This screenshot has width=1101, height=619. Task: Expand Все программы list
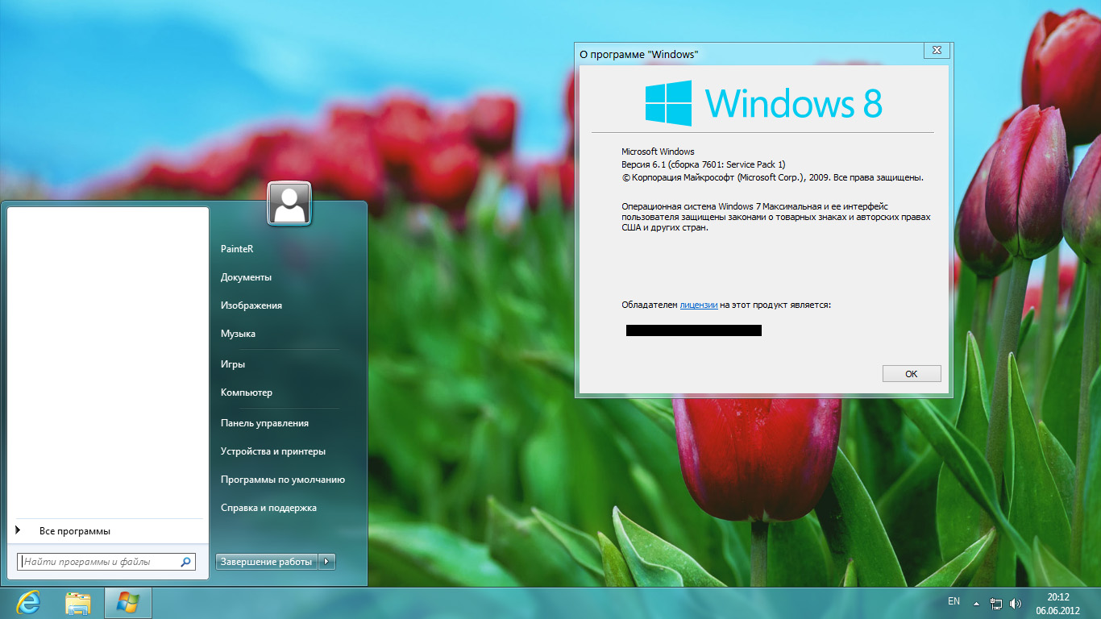(x=74, y=531)
